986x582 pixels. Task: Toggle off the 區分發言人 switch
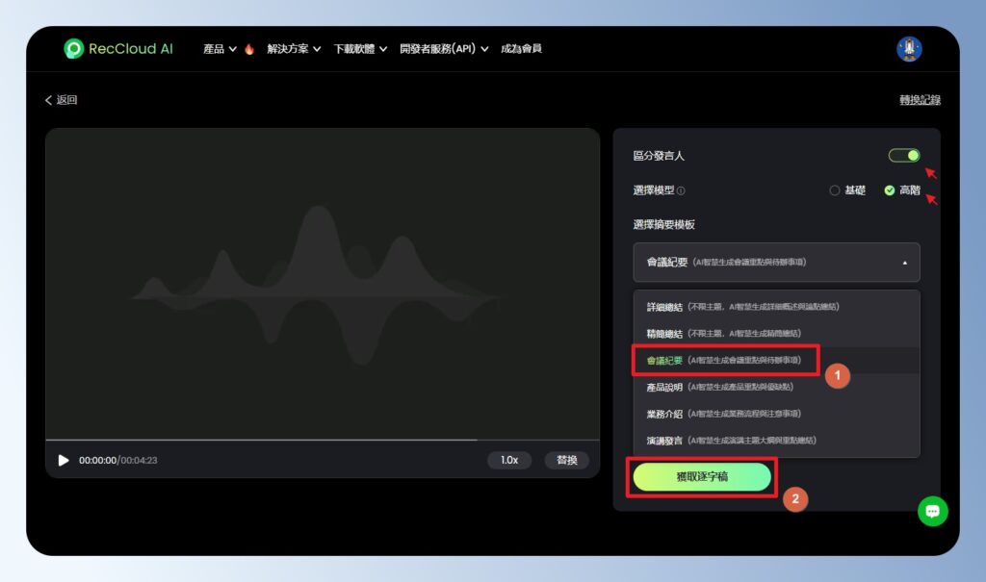(x=903, y=155)
